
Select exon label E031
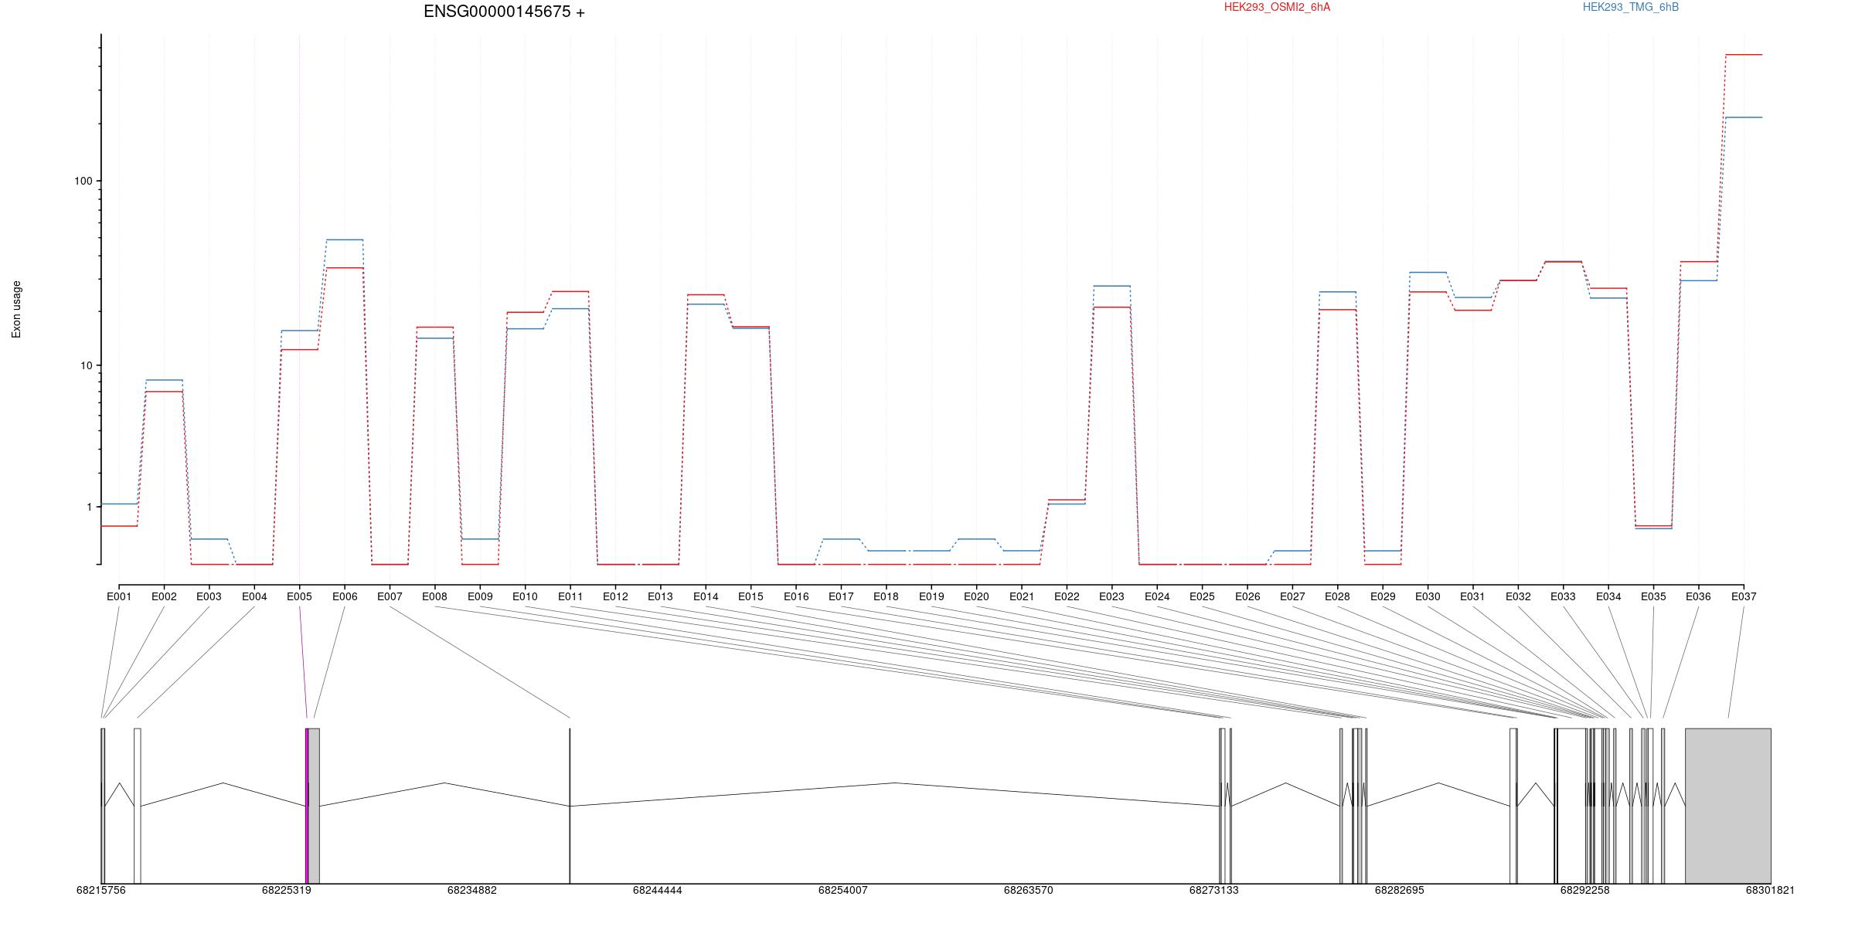(x=1472, y=597)
